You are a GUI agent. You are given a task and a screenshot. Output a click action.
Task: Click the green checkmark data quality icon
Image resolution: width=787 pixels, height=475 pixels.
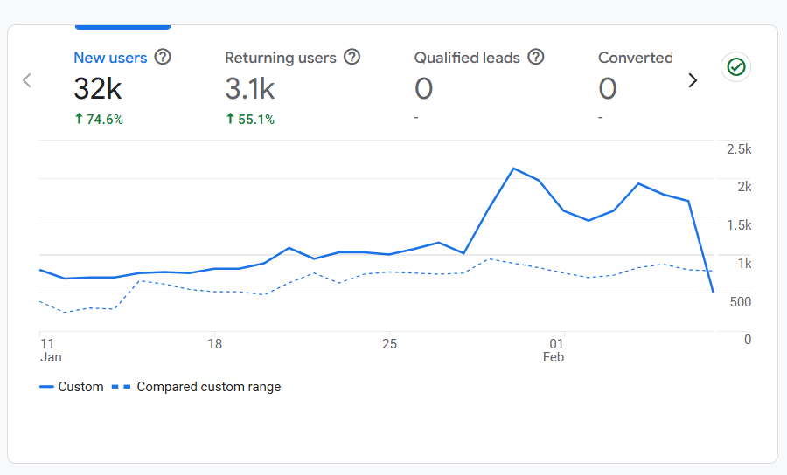[x=736, y=67]
